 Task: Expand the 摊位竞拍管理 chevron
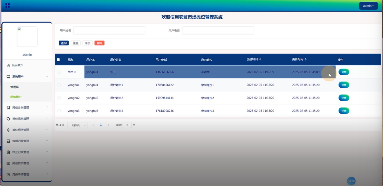click(x=47, y=163)
